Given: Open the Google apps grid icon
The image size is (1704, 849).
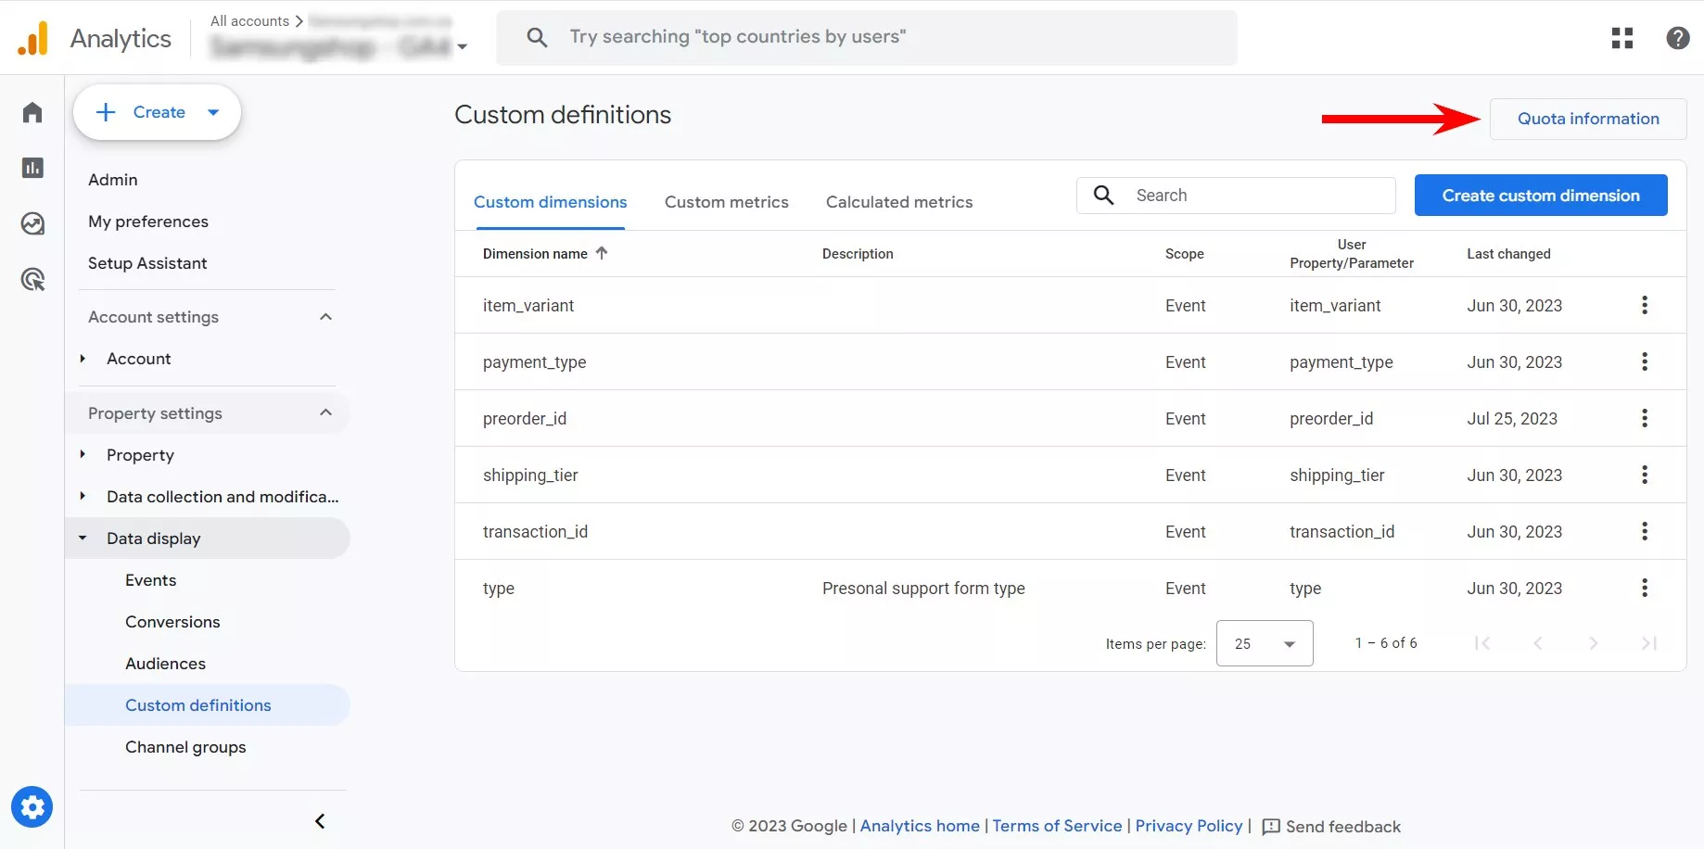Looking at the screenshot, I should (1622, 38).
